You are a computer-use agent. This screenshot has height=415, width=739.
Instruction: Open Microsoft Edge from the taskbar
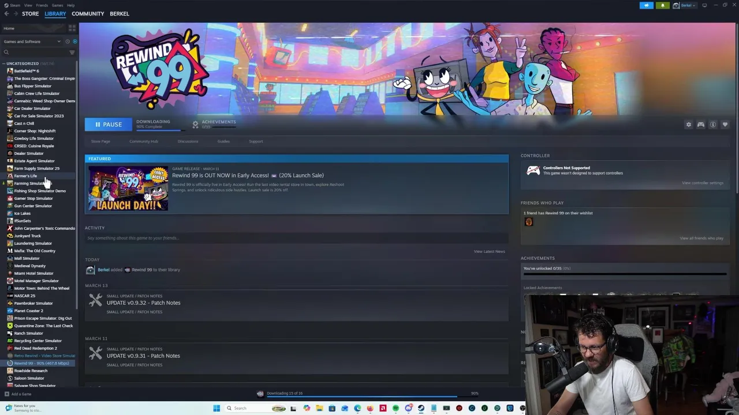pyautogui.click(x=357, y=408)
